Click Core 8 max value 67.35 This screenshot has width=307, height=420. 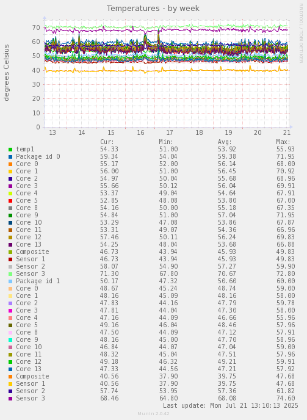(x=286, y=208)
